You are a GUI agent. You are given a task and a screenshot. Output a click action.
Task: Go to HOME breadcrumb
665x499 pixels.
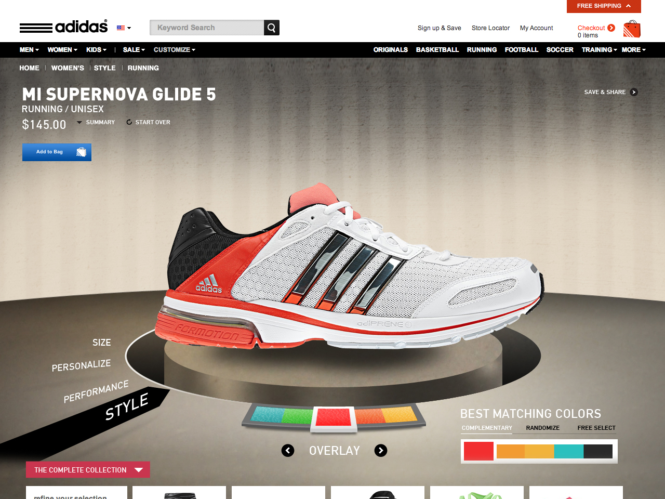pyautogui.click(x=29, y=68)
